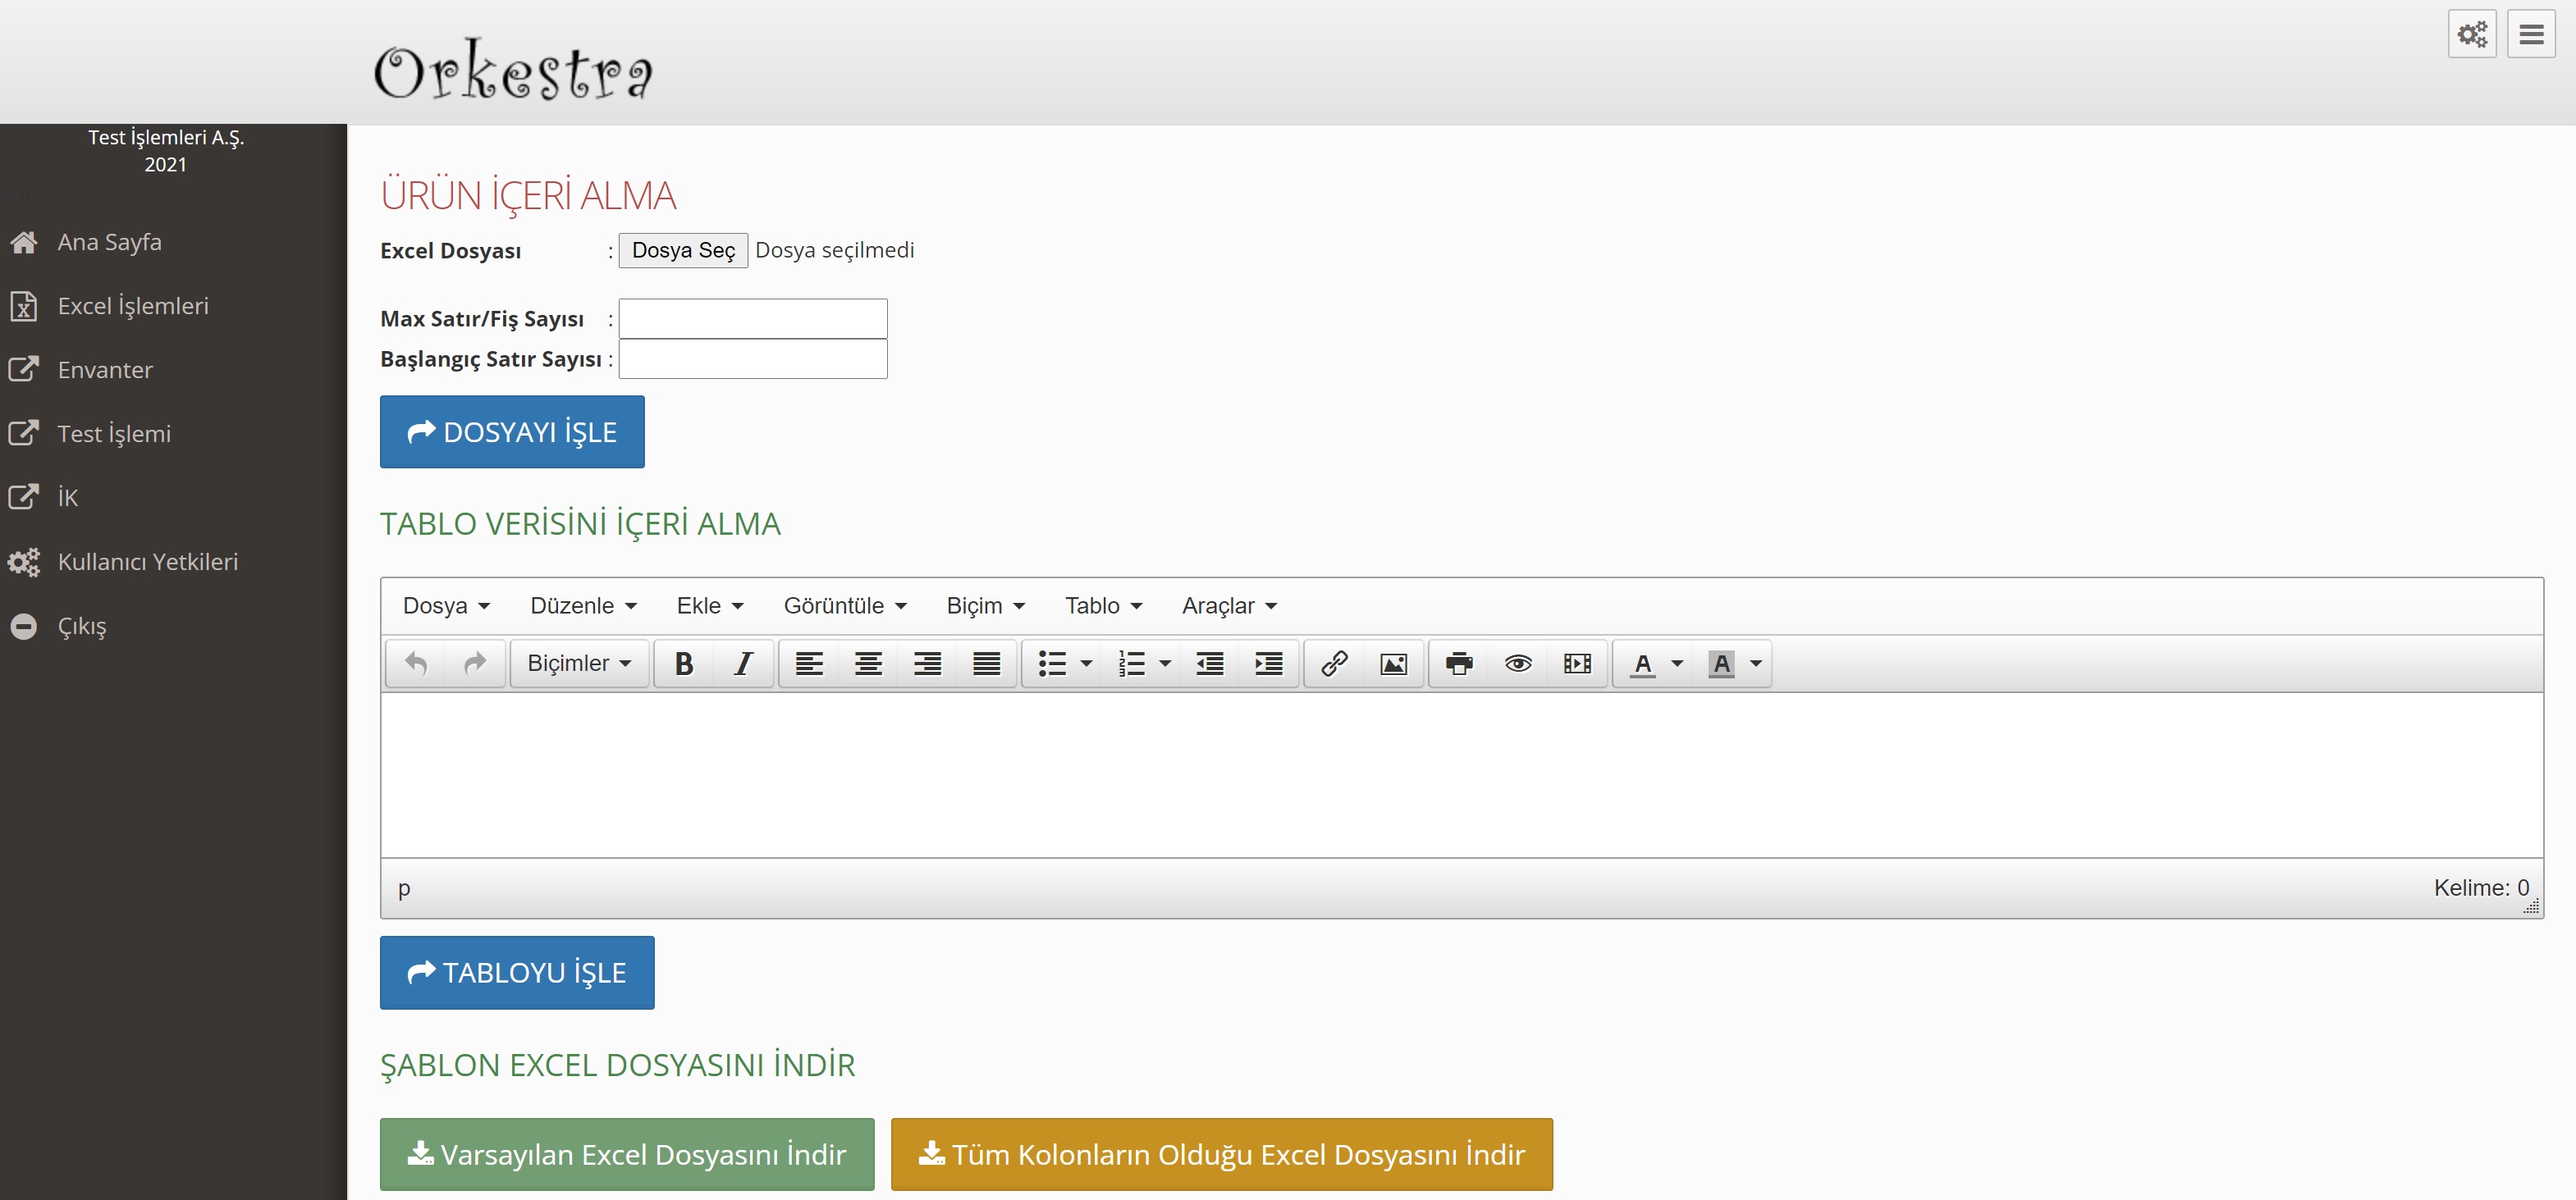
Task: Click the insert media icon
Action: tap(1577, 664)
